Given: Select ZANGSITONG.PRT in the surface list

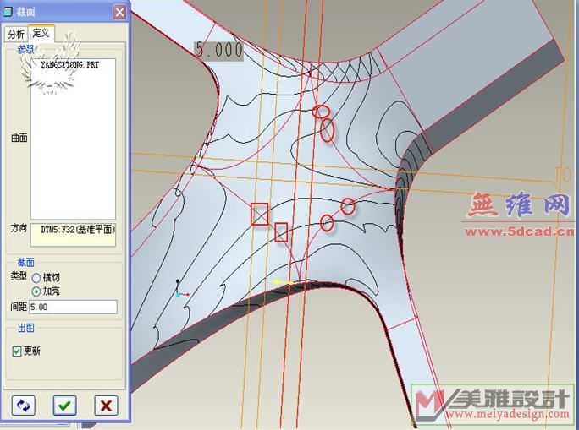Looking at the screenshot, I should (69, 65).
